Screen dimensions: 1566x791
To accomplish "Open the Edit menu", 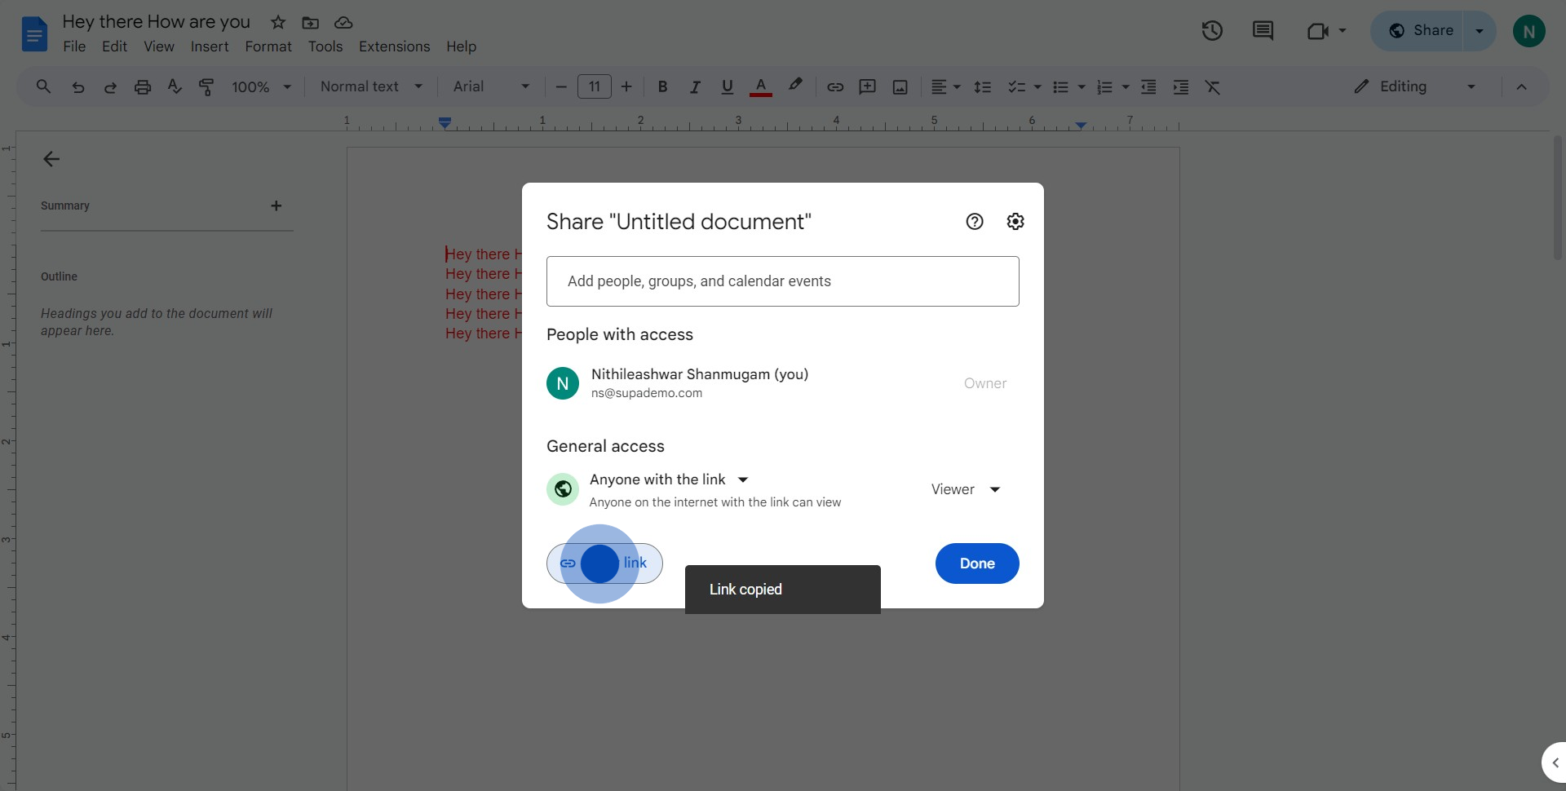I will click(114, 46).
